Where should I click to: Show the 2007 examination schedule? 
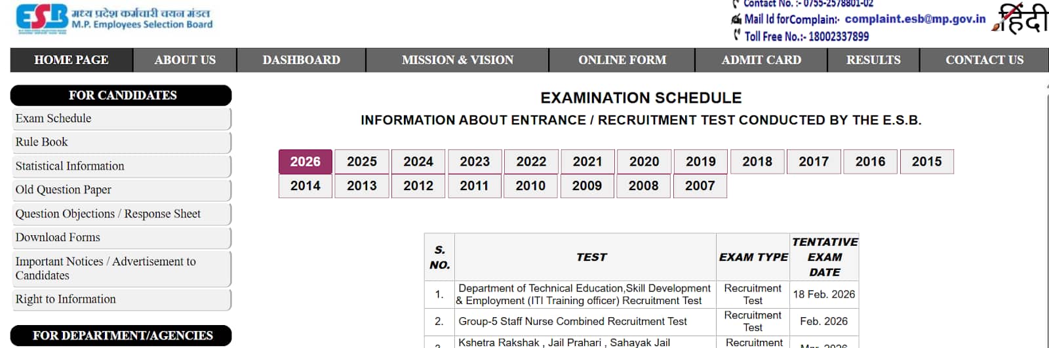pyautogui.click(x=700, y=186)
